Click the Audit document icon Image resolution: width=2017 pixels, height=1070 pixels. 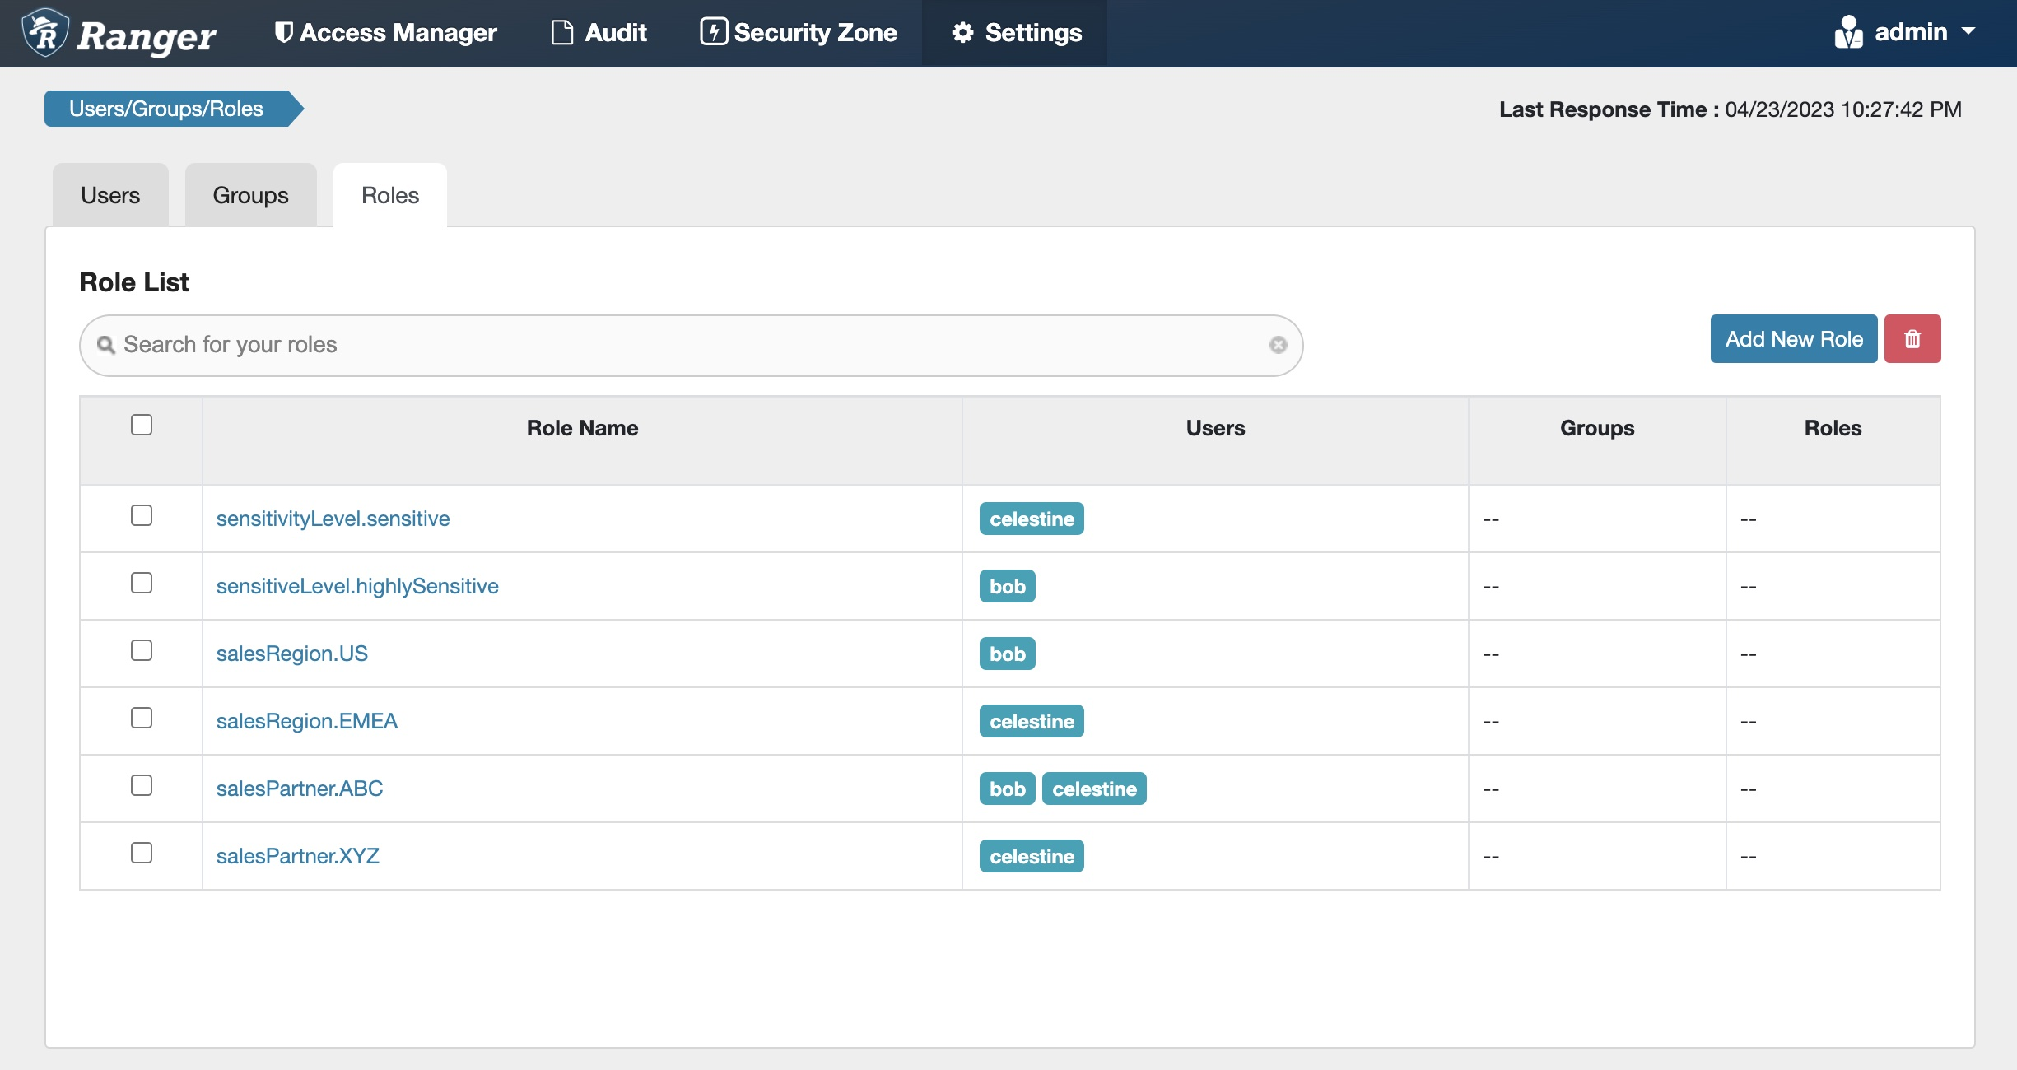[562, 33]
